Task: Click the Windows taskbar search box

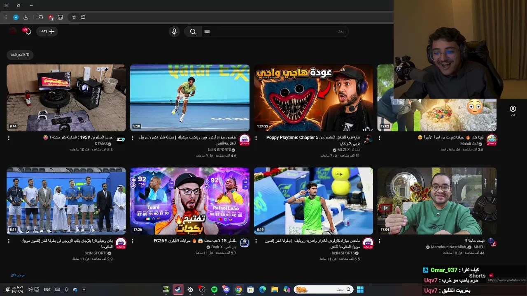Action: point(324,289)
